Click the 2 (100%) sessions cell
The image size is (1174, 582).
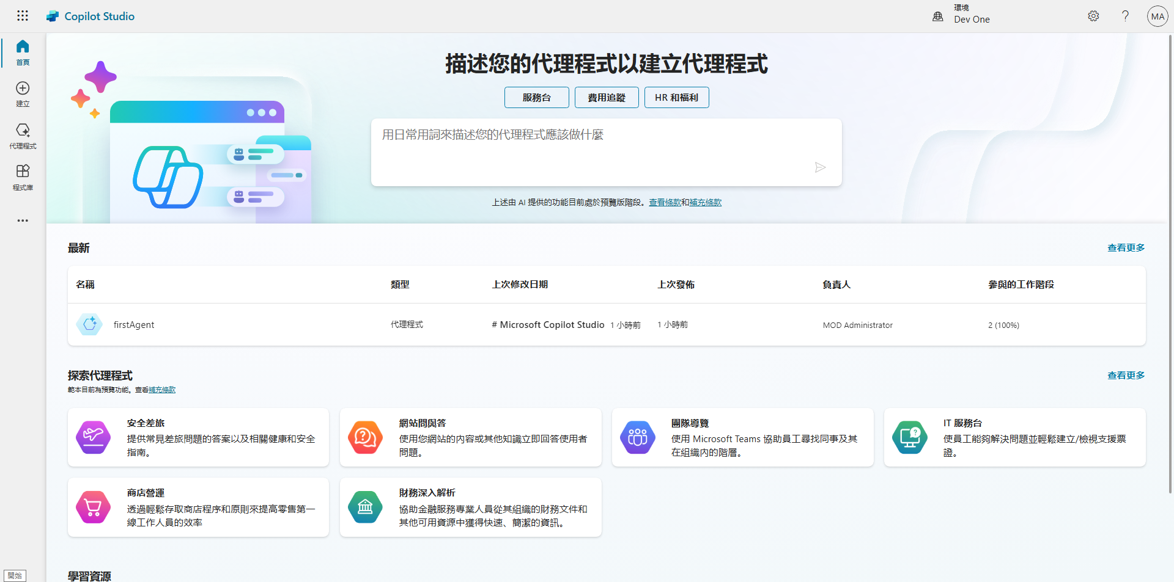[x=1003, y=325]
